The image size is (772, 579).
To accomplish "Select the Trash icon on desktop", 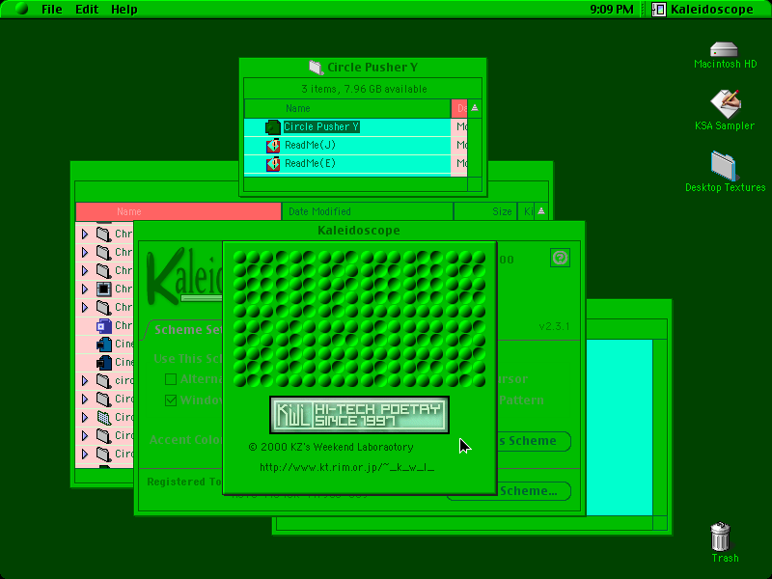I will 720,537.
